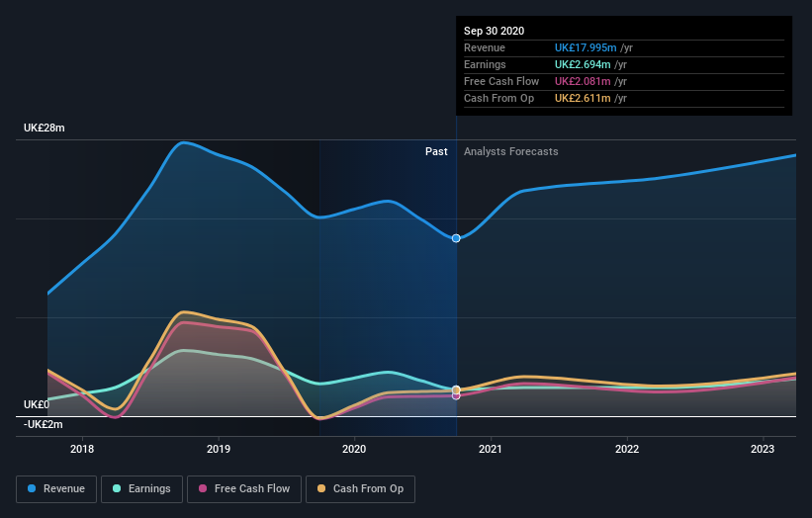
Task: Click the Past section label
Action: [x=436, y=151]
